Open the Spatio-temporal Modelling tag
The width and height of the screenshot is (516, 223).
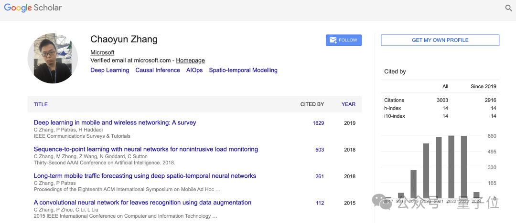[243, 70]
